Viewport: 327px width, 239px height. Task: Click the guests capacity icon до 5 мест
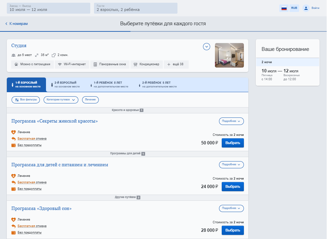[x=13, y=55]
